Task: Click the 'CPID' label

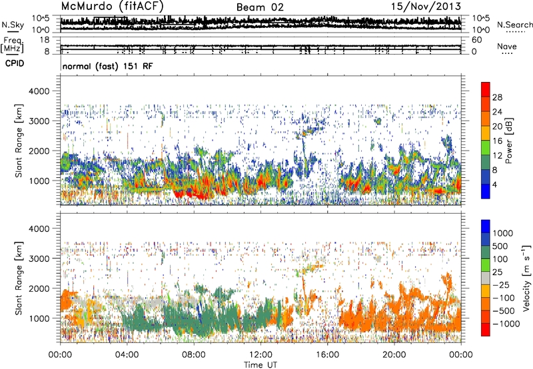Action: [x=14, y=63]
